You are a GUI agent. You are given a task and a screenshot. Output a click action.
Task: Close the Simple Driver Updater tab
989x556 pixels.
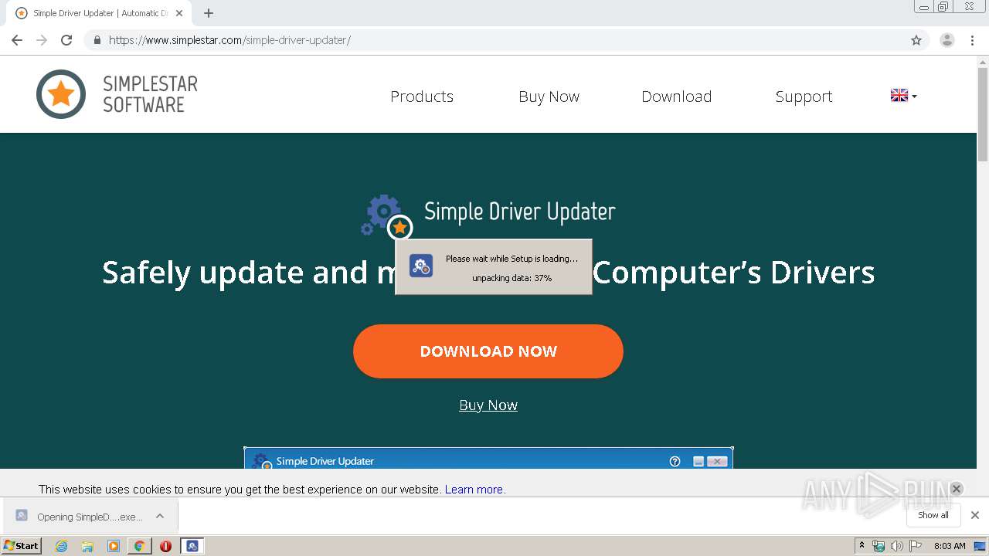(x=179, y=13)
